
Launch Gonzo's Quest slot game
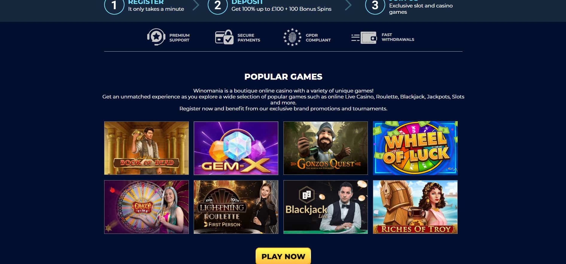coord(325,148)
